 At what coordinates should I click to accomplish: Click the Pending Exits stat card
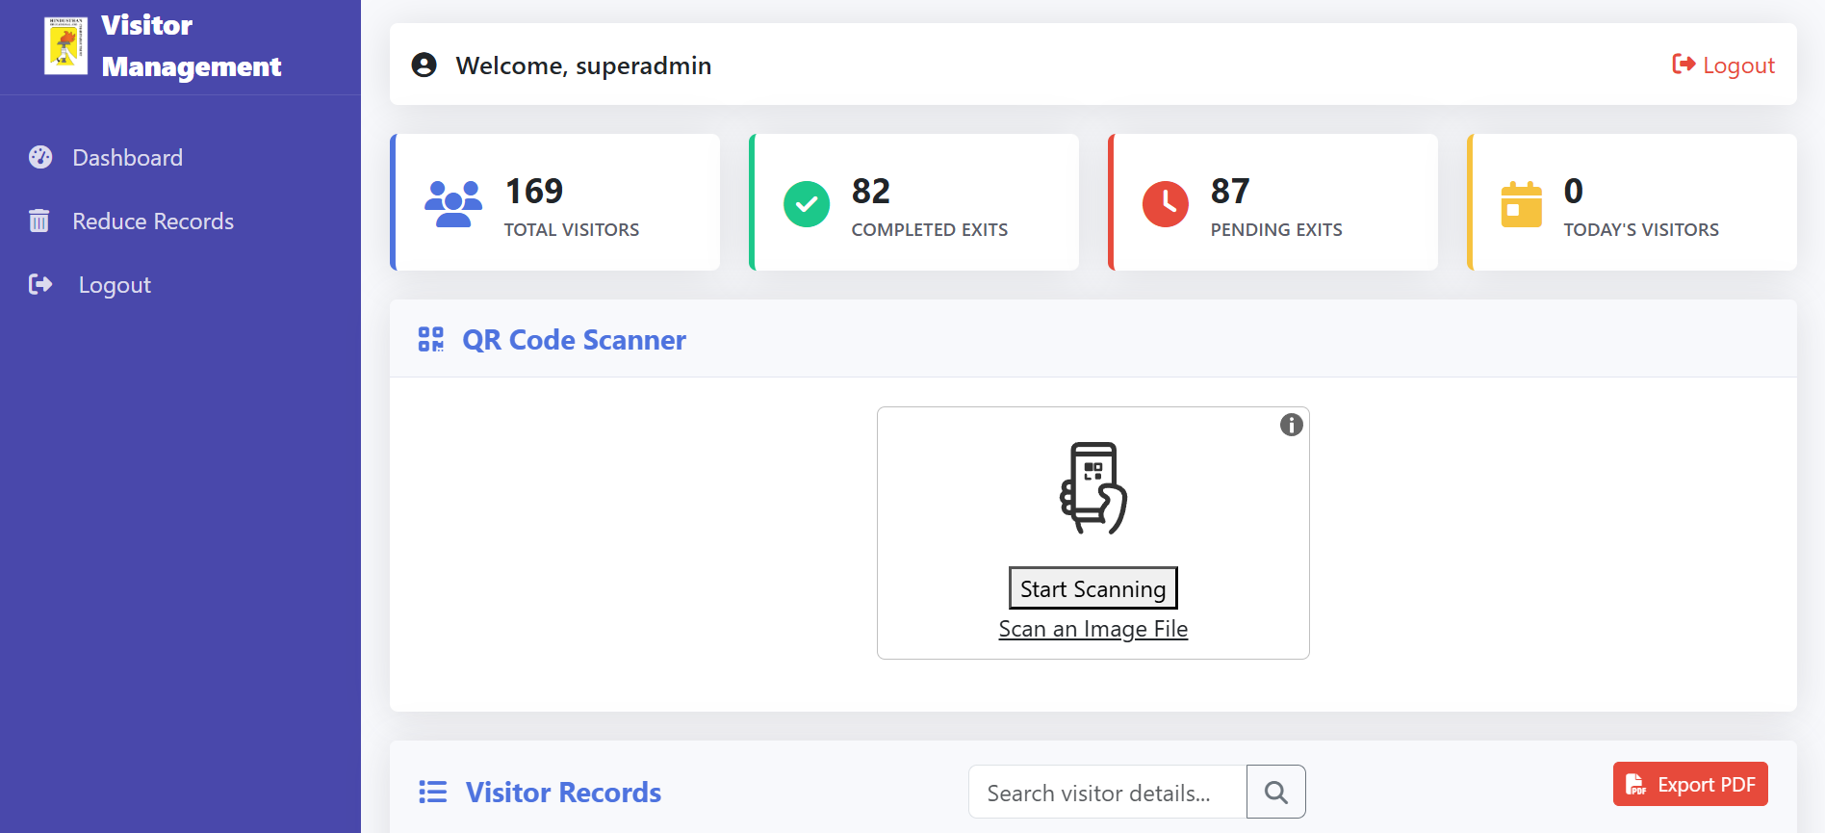pyautogui.click(x=1272, y=202)
